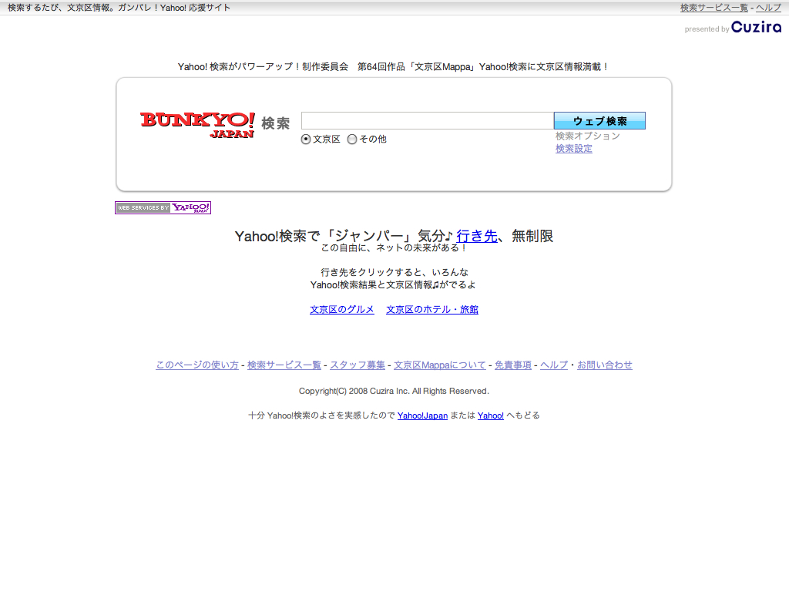Open the 検索設定 link
Viewport: 789px width, 592px height.
[573, 149]
